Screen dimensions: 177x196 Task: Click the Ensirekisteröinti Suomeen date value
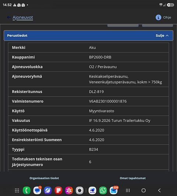[97, 140]
